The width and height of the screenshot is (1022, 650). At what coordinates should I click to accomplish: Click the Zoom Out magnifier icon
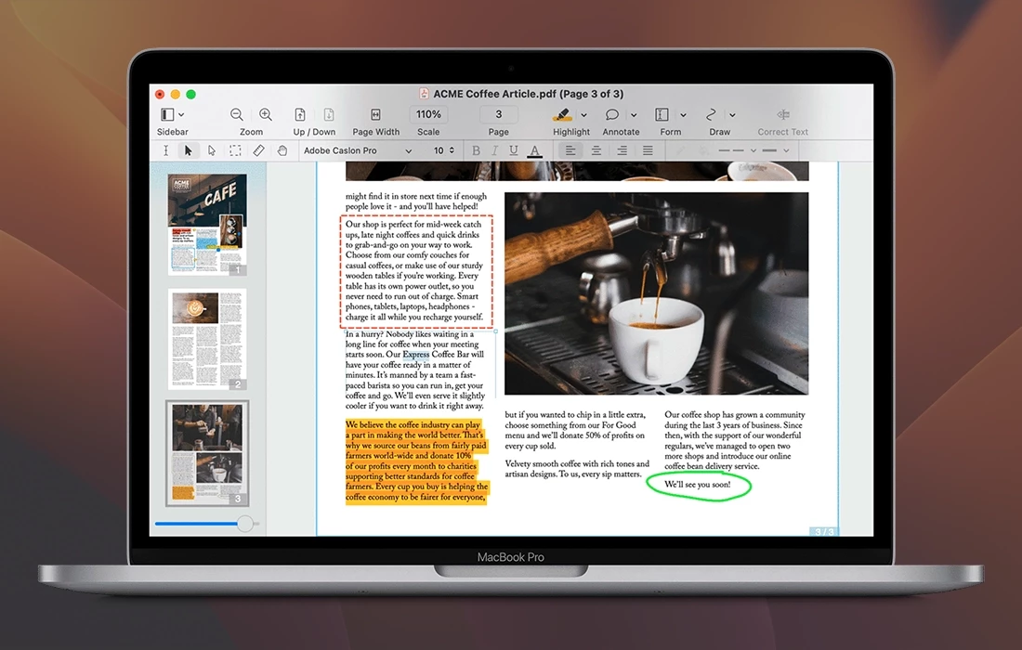[237, 115]
